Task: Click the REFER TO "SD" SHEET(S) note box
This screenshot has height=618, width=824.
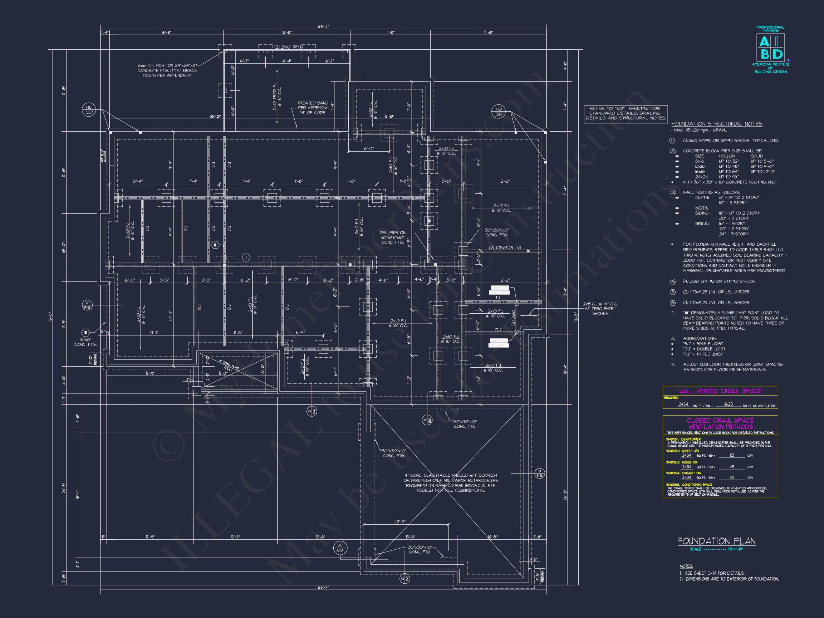Action: click(x=626, y=113)
